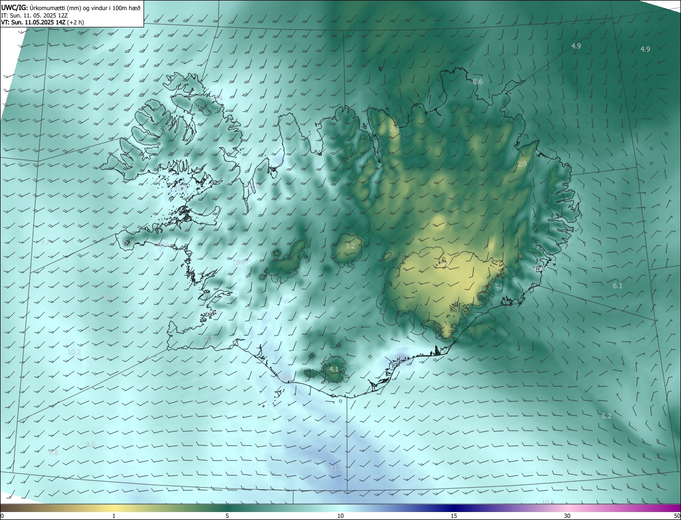This screenshot has width=681, height=520.
Task: Click the colorbar tick label 5
Action: pos(227,516)
